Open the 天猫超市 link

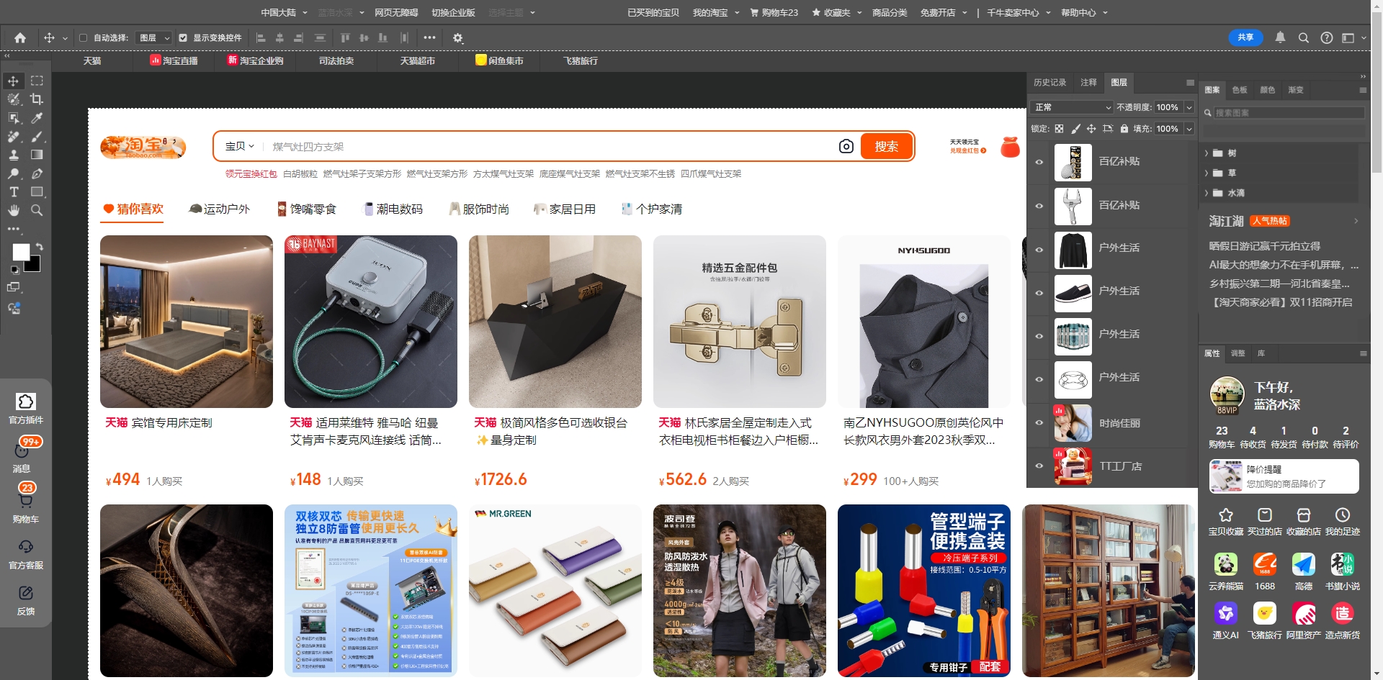tap(418, 61)
